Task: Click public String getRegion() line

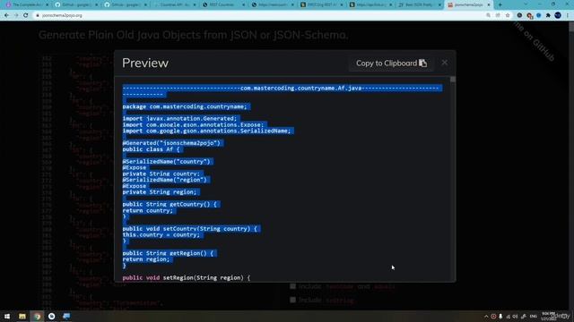Action: (168, 253)
